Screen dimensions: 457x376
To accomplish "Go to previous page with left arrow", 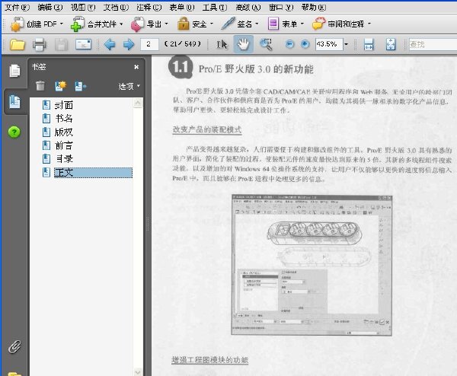I will point(110,45).
